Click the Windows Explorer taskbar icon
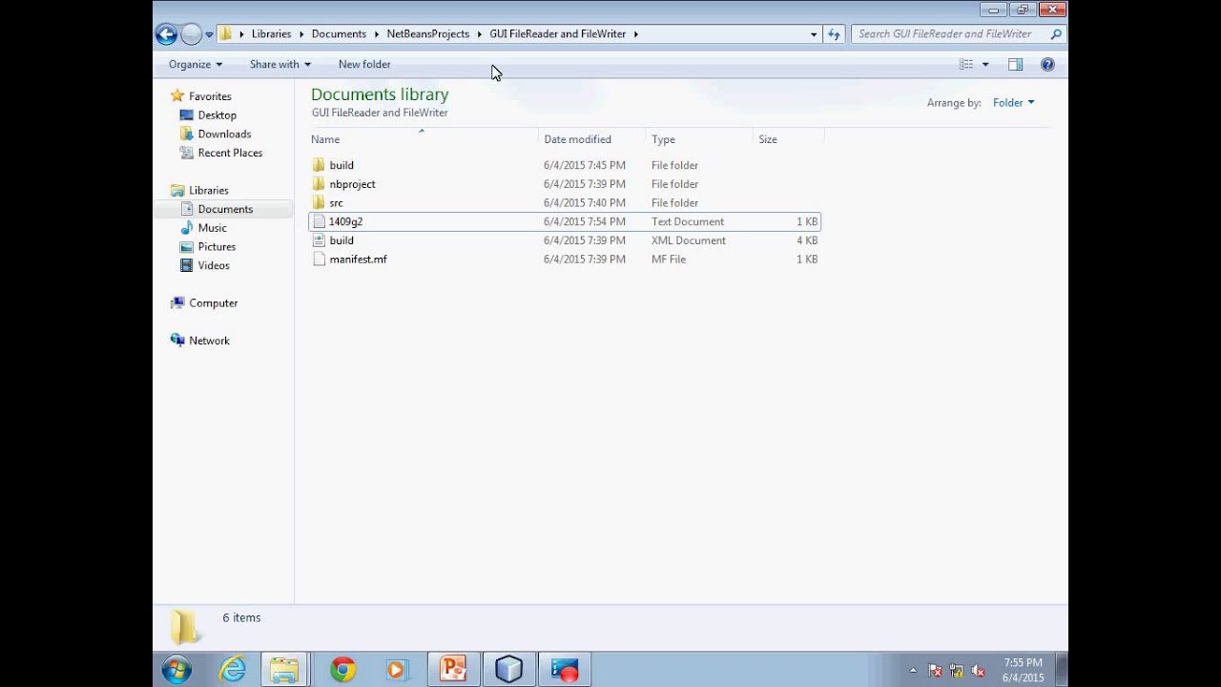Image resolution: width=1221 pixels, height=687 pixels. point(283,670)
